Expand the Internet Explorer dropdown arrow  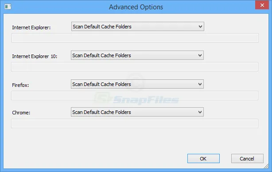click(200, 27)
